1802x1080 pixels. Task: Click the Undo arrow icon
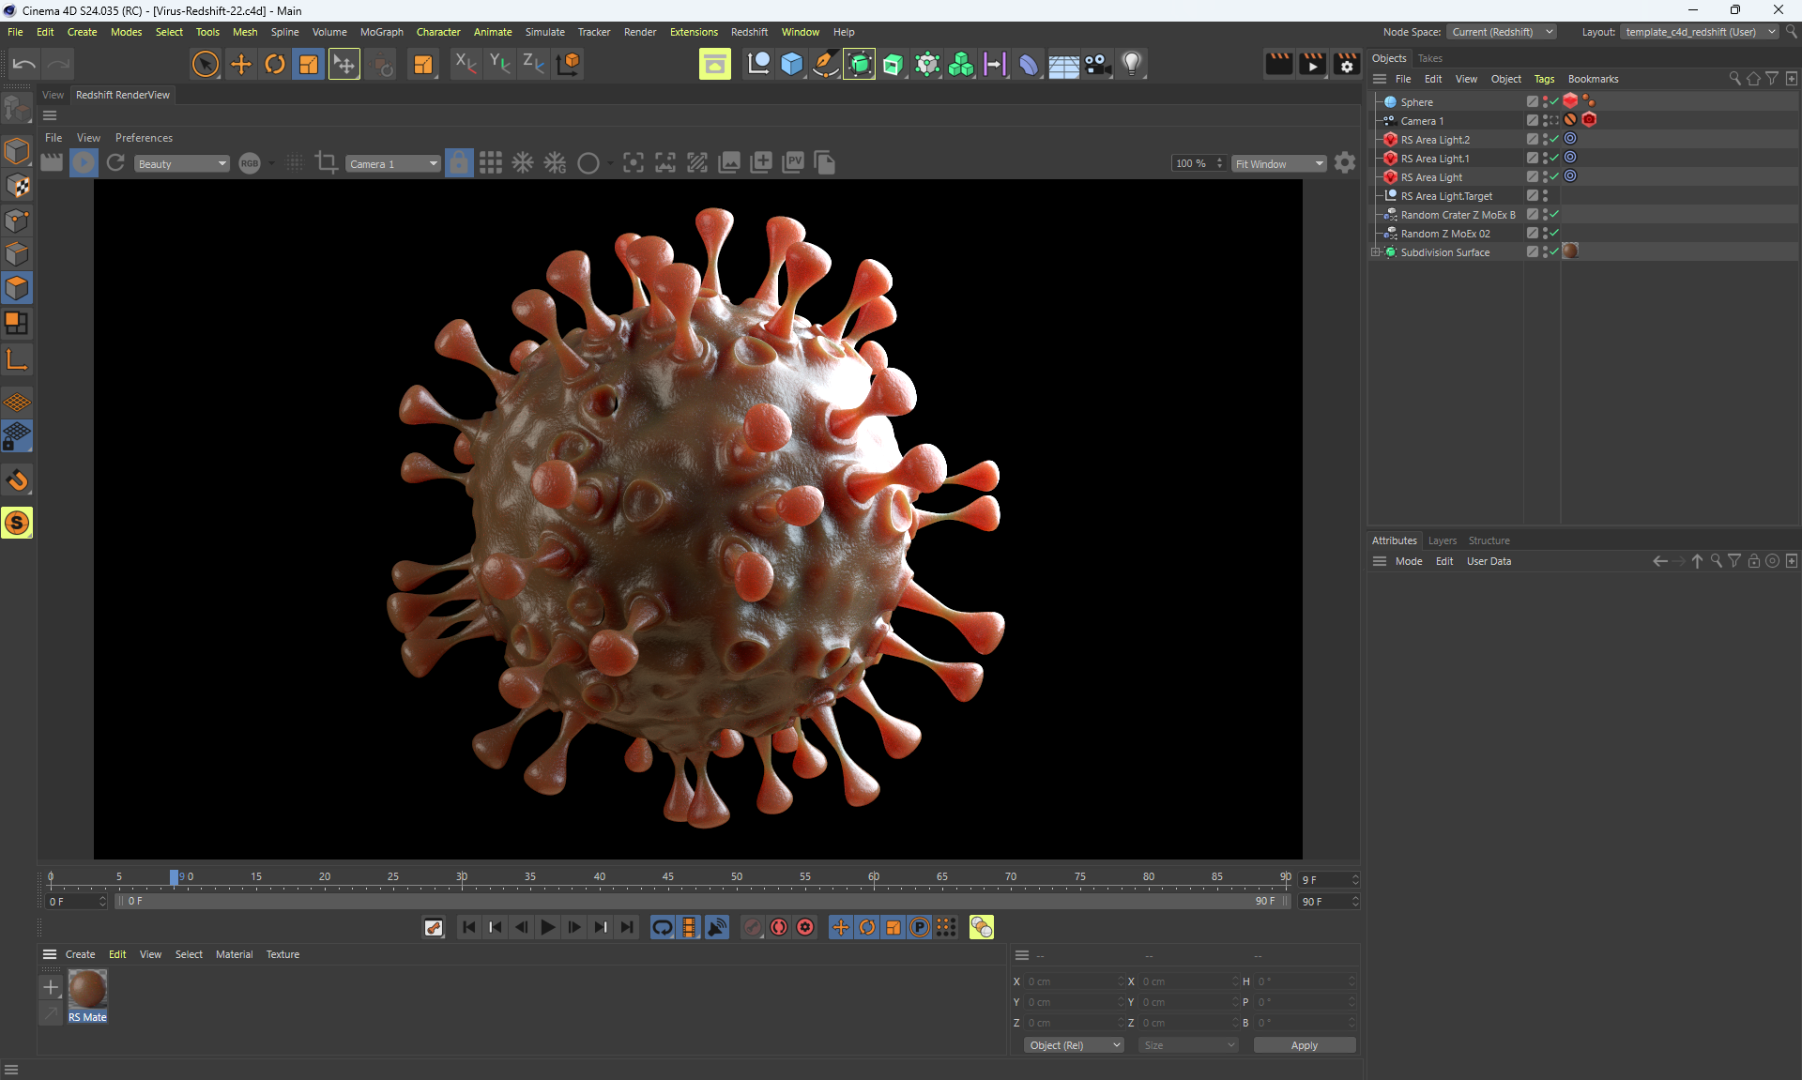[24, 64]
